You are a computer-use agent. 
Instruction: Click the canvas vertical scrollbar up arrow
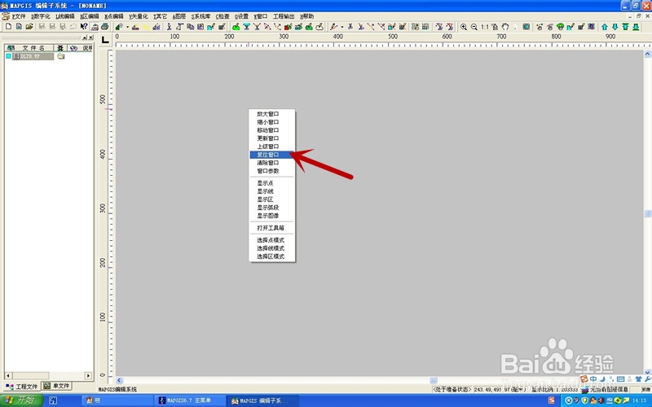click(647, 54)
